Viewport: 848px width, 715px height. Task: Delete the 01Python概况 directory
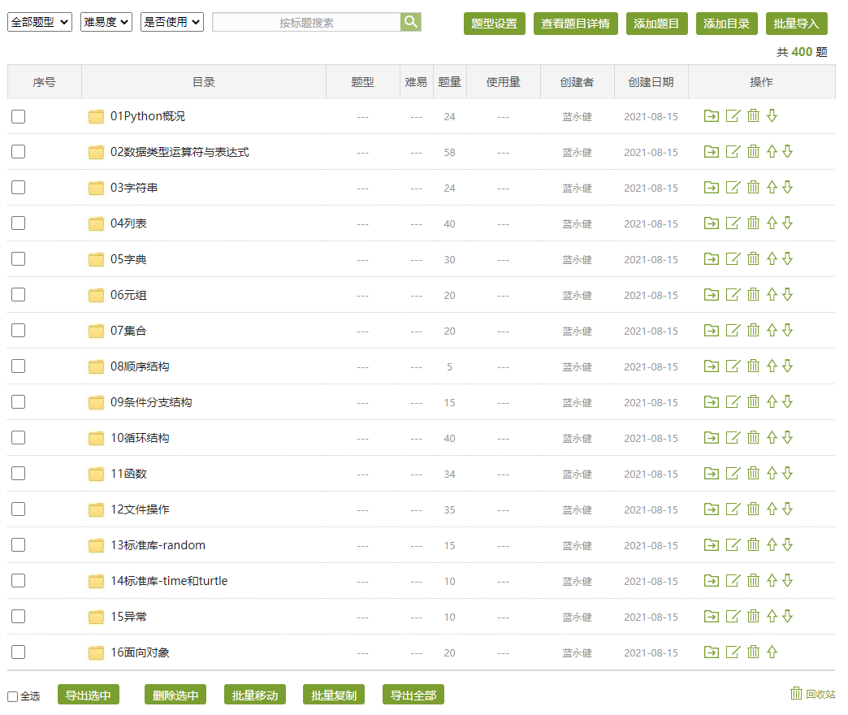[753, 115]
